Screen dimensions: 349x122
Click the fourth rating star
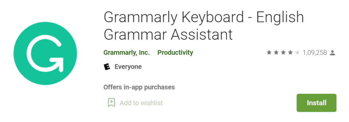click(x=290, y=53)
